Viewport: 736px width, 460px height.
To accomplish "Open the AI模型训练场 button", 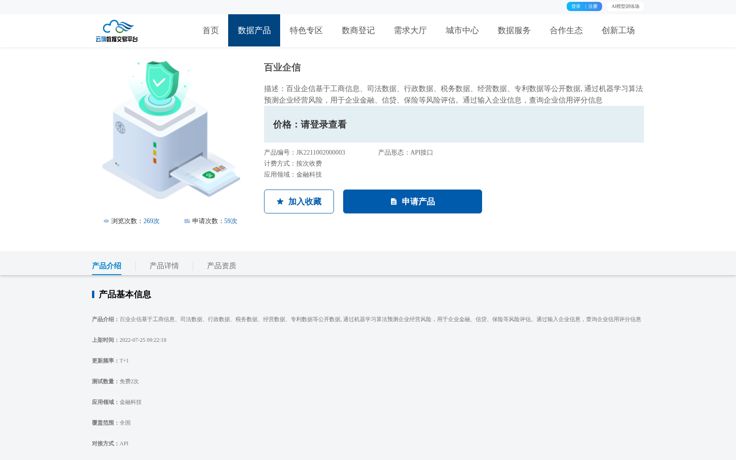I will [x=625, y=6].
